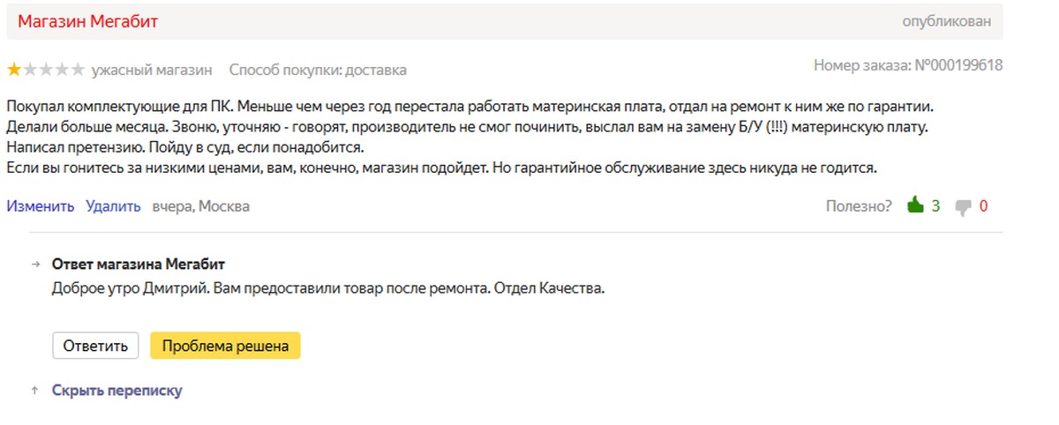Collapse thread via arrow near "Скрыть переписку"
Screen dimensions: 1059x425
[x=34, y=390]
